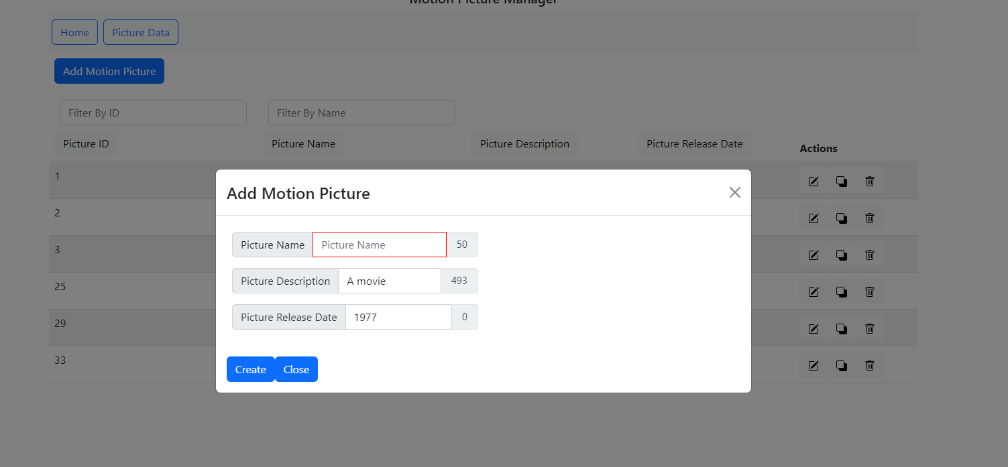The height and width of the screenshot is (467, 1008).
Task: Duplicate the motion picture with ID 29
Action: point(841,328)
